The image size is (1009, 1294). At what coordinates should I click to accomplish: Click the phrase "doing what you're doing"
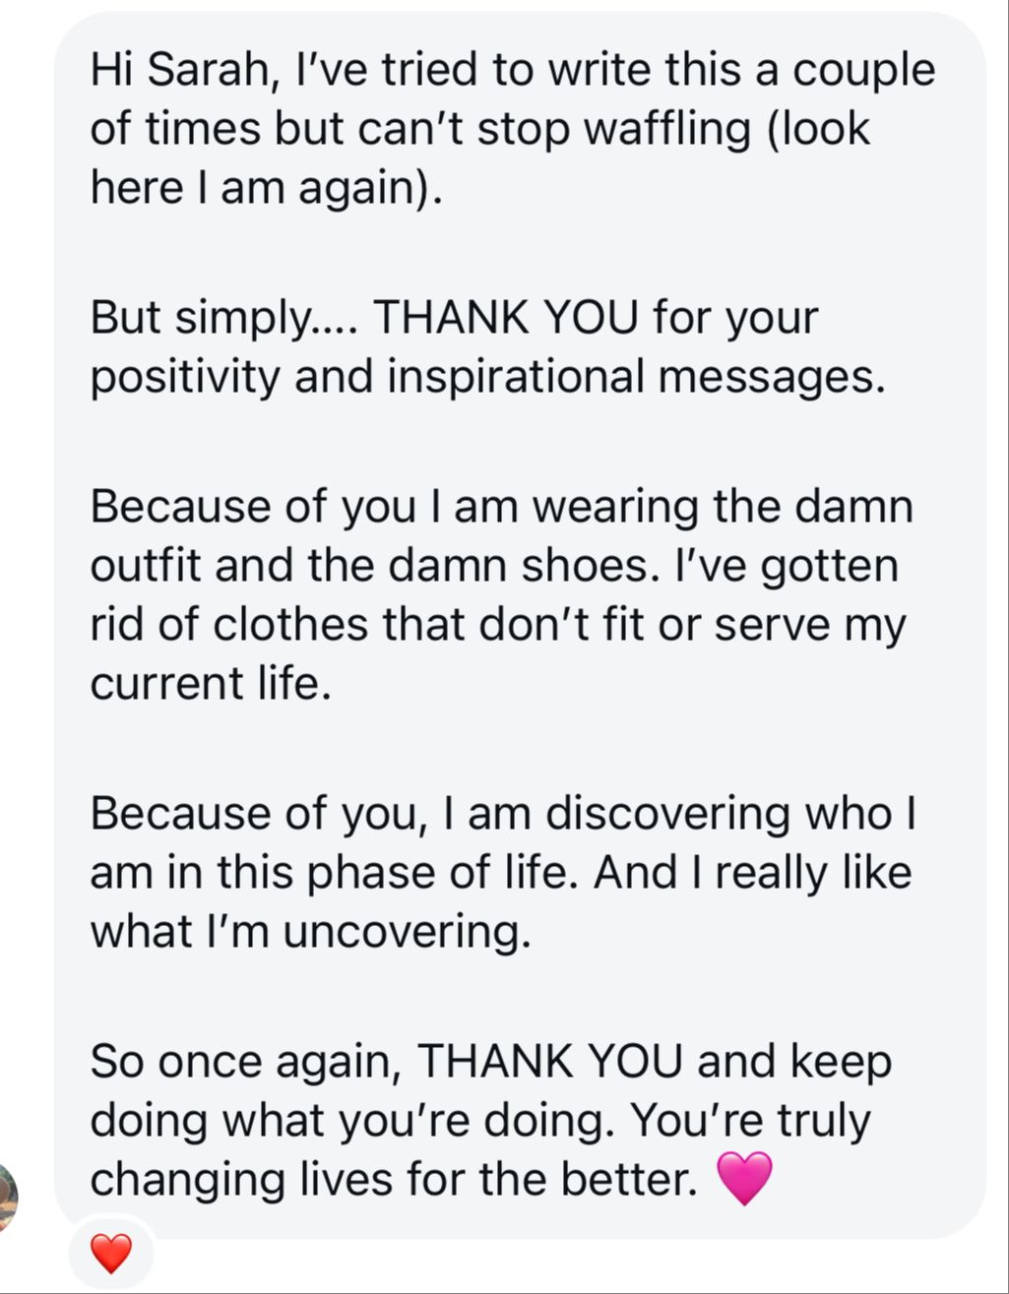point(350,1121)
